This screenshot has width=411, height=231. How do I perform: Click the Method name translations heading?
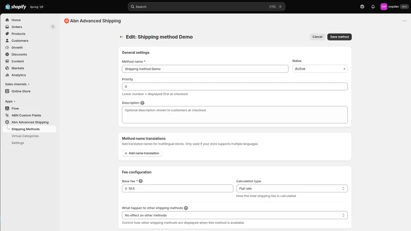(x=144, y=139)
